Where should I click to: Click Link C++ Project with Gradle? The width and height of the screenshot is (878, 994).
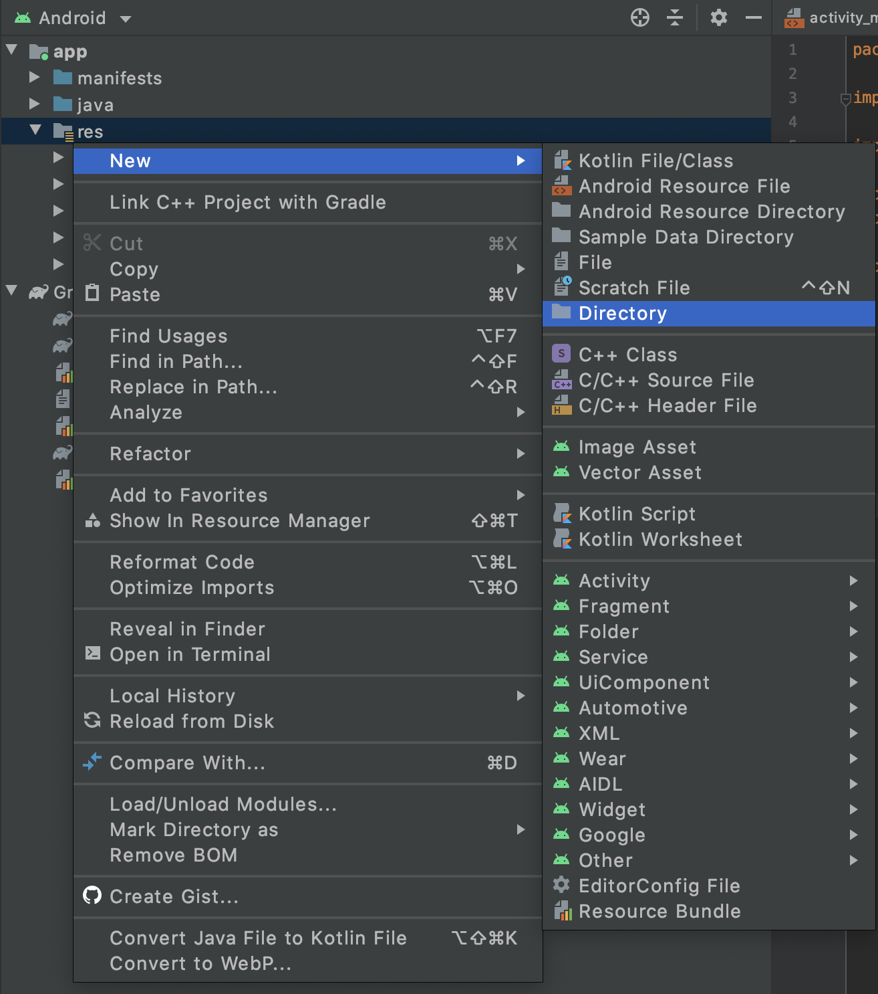tap(307, 203)
